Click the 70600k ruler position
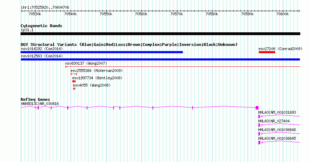310x162 pixels. (282, 14)
